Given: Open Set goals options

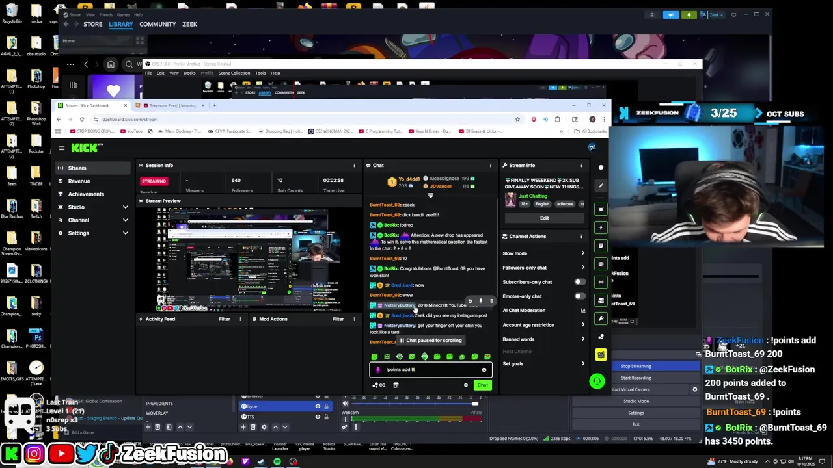Looking at the screenshot, I should point(543,363).
